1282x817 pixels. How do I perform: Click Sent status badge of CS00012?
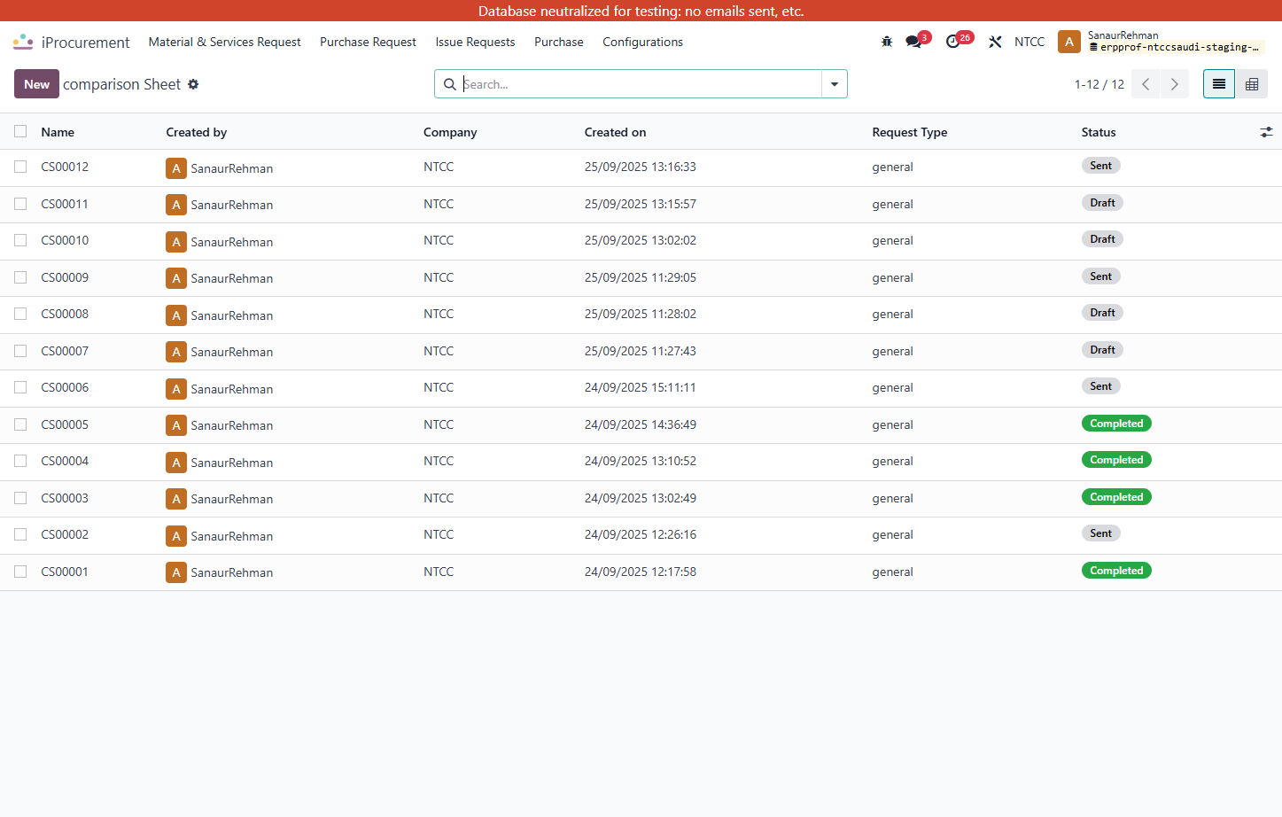pyautogui.click(x=1101, y=166)
